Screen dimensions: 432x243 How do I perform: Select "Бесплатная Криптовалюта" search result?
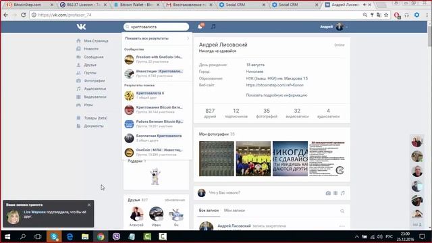[157, 138]
